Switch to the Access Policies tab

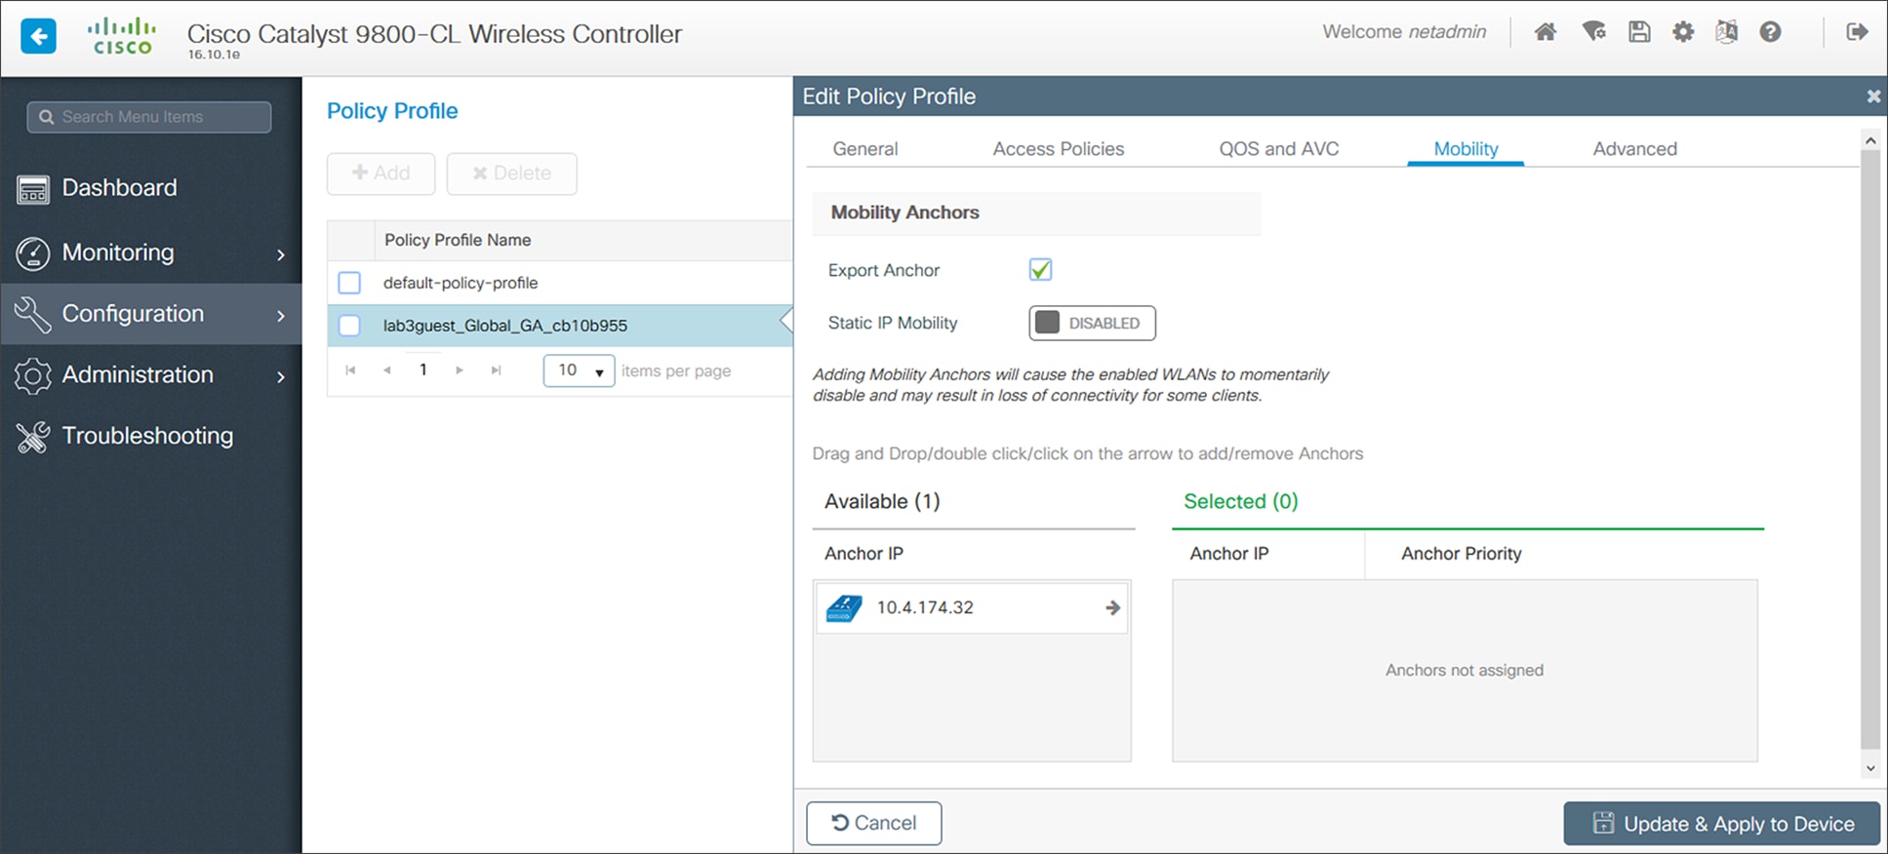click(x=1059, y=149)
